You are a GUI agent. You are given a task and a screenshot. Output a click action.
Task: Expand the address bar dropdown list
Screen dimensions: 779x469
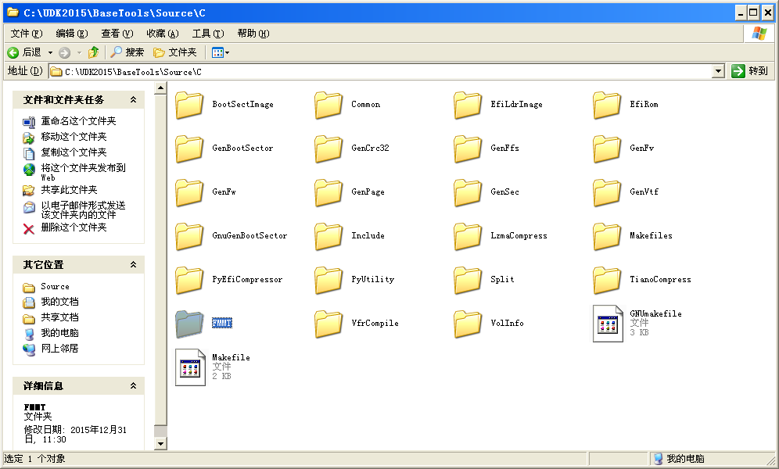click(x=719, y=71)
